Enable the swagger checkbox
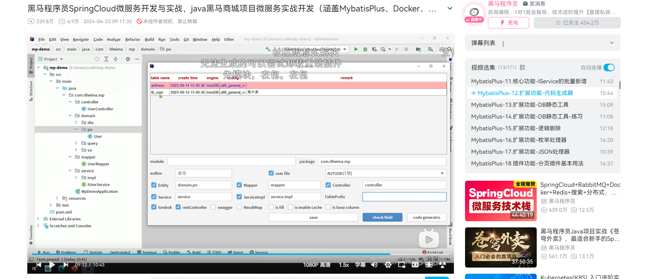651x279 pixels. [x=213, y=207]
